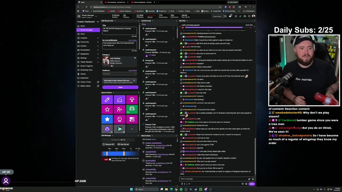Click the add-person quick action tile
The height and width of the screenshot is (192, 342).
click(x=119, y=110)
